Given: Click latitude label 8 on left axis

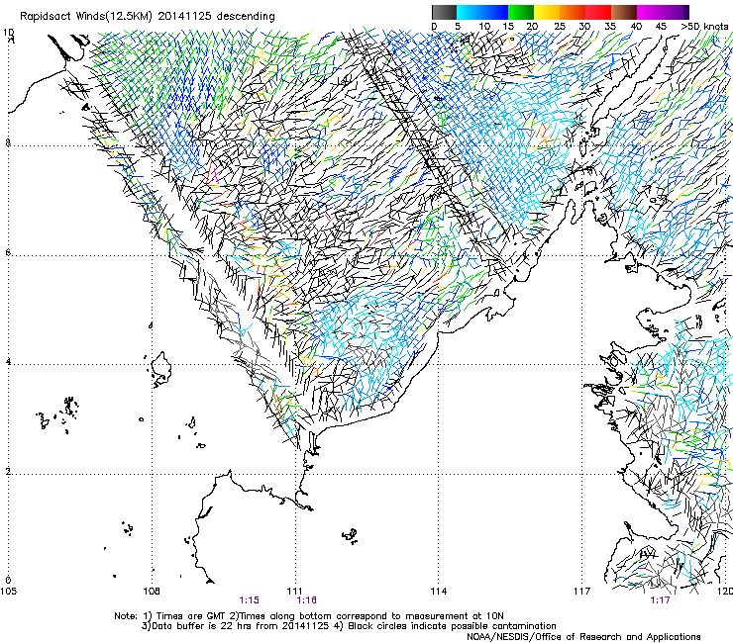Looking at the screenshot, I should [x=8, y=142].
